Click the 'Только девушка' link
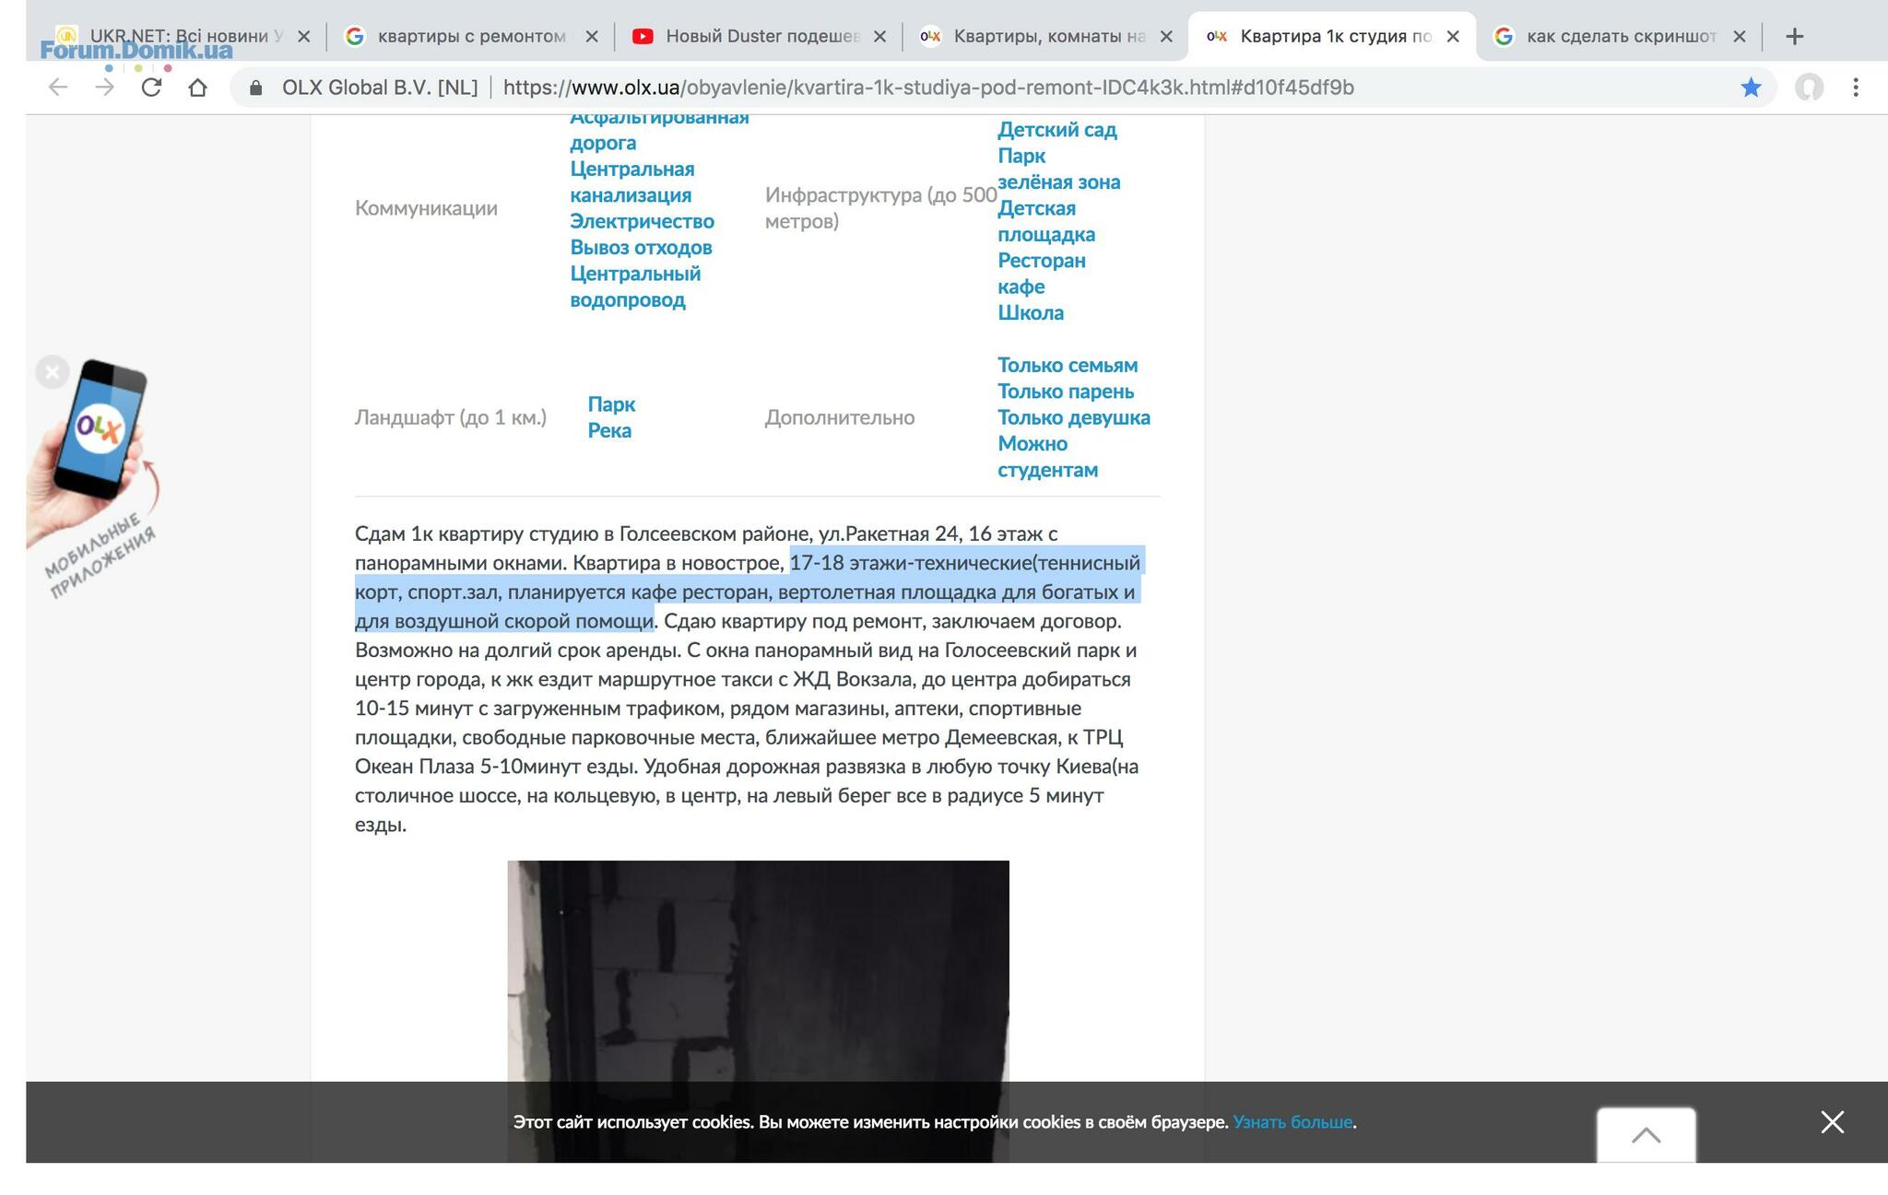1888x1195 pixels. (1074, 417)
